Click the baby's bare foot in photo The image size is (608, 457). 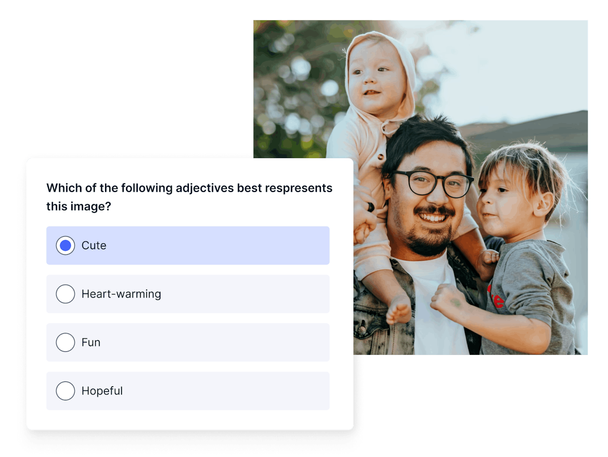[399, 310]
